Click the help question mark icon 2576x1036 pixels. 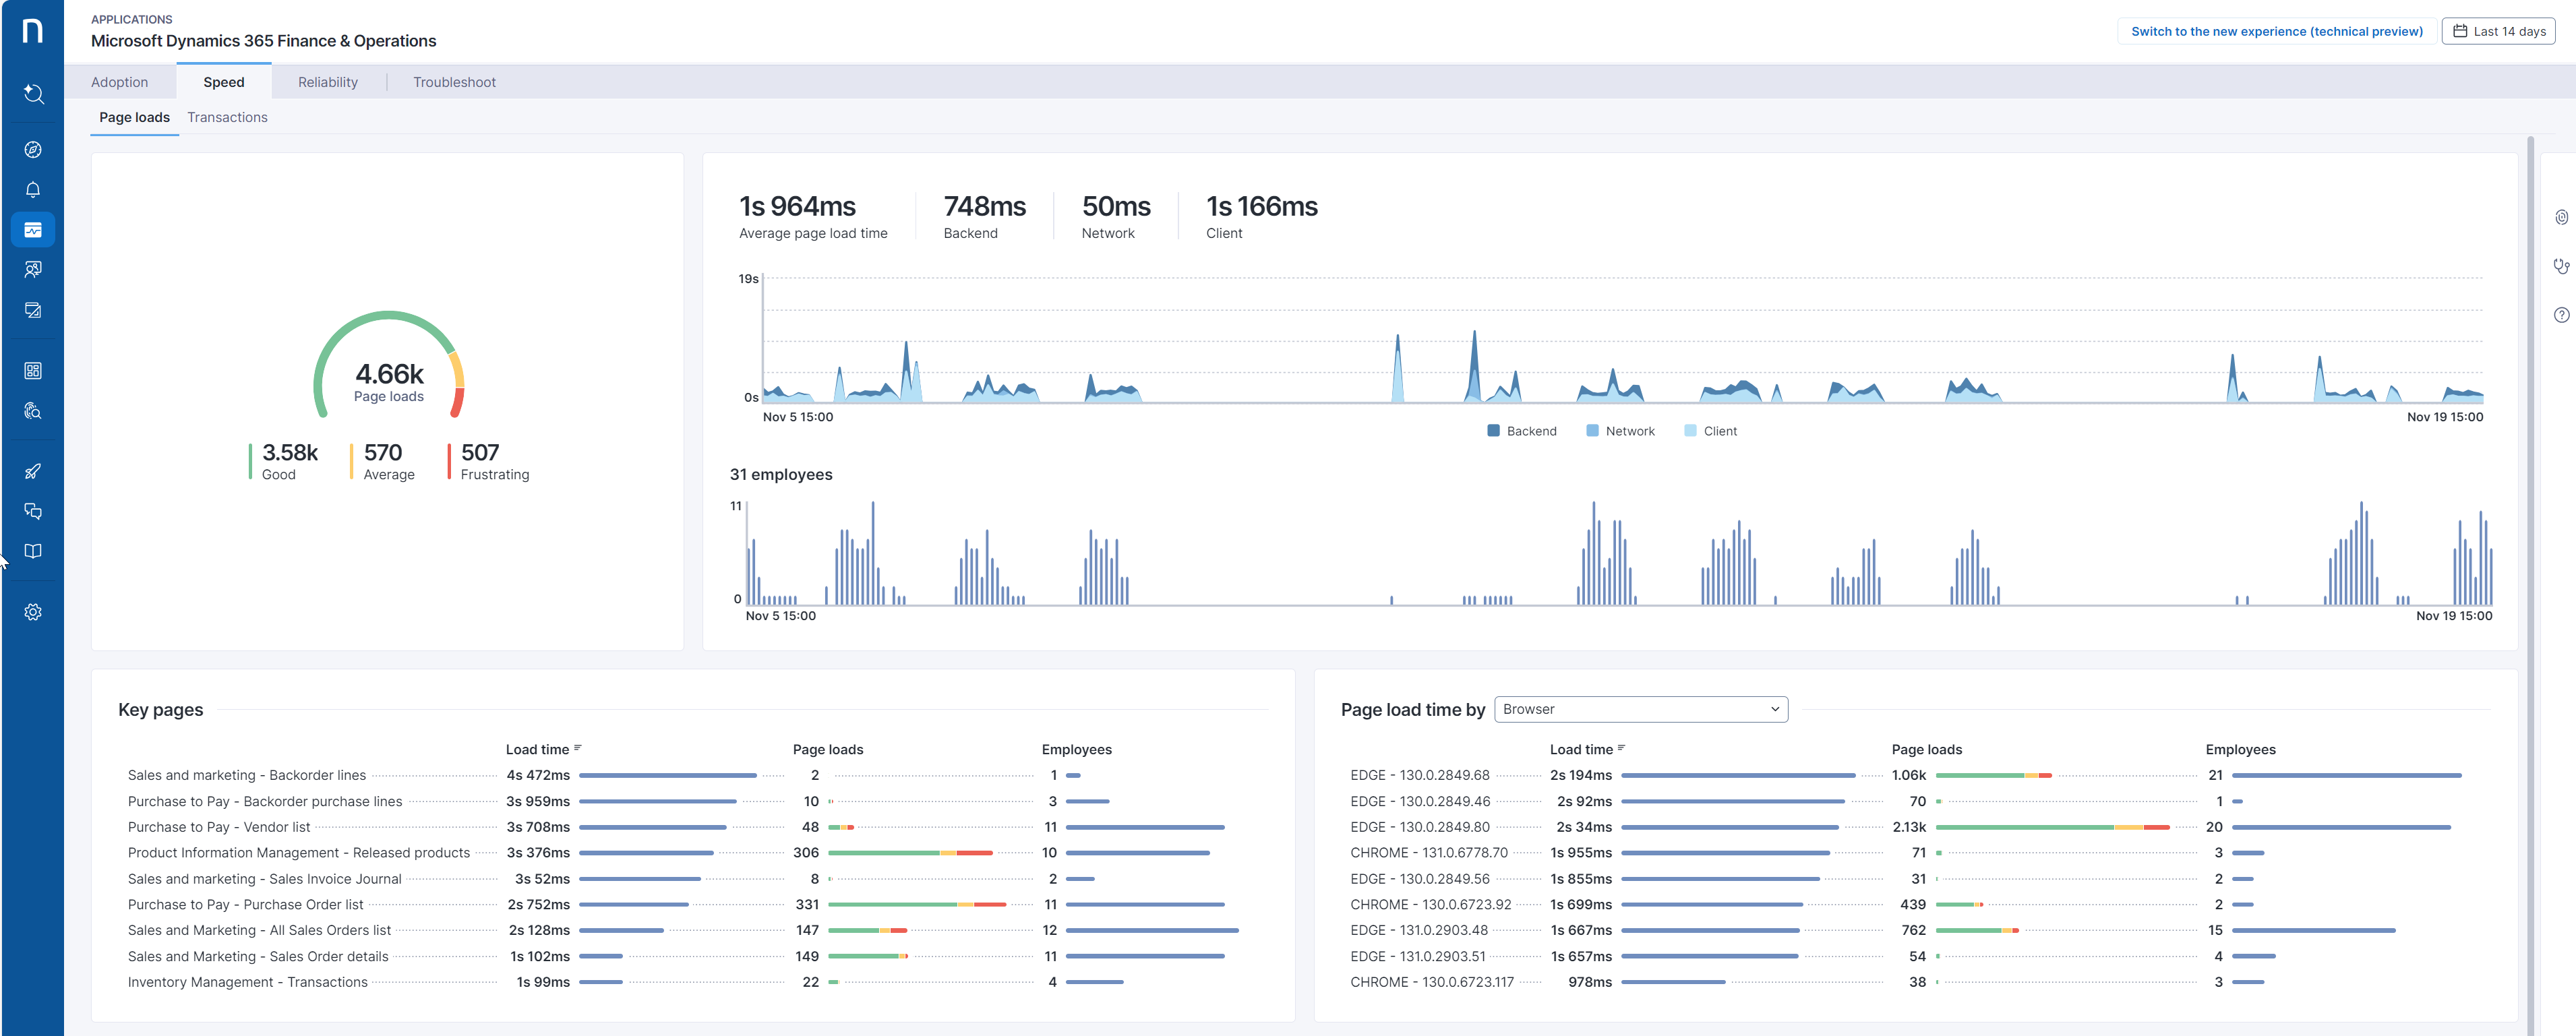click(2560, 315)
